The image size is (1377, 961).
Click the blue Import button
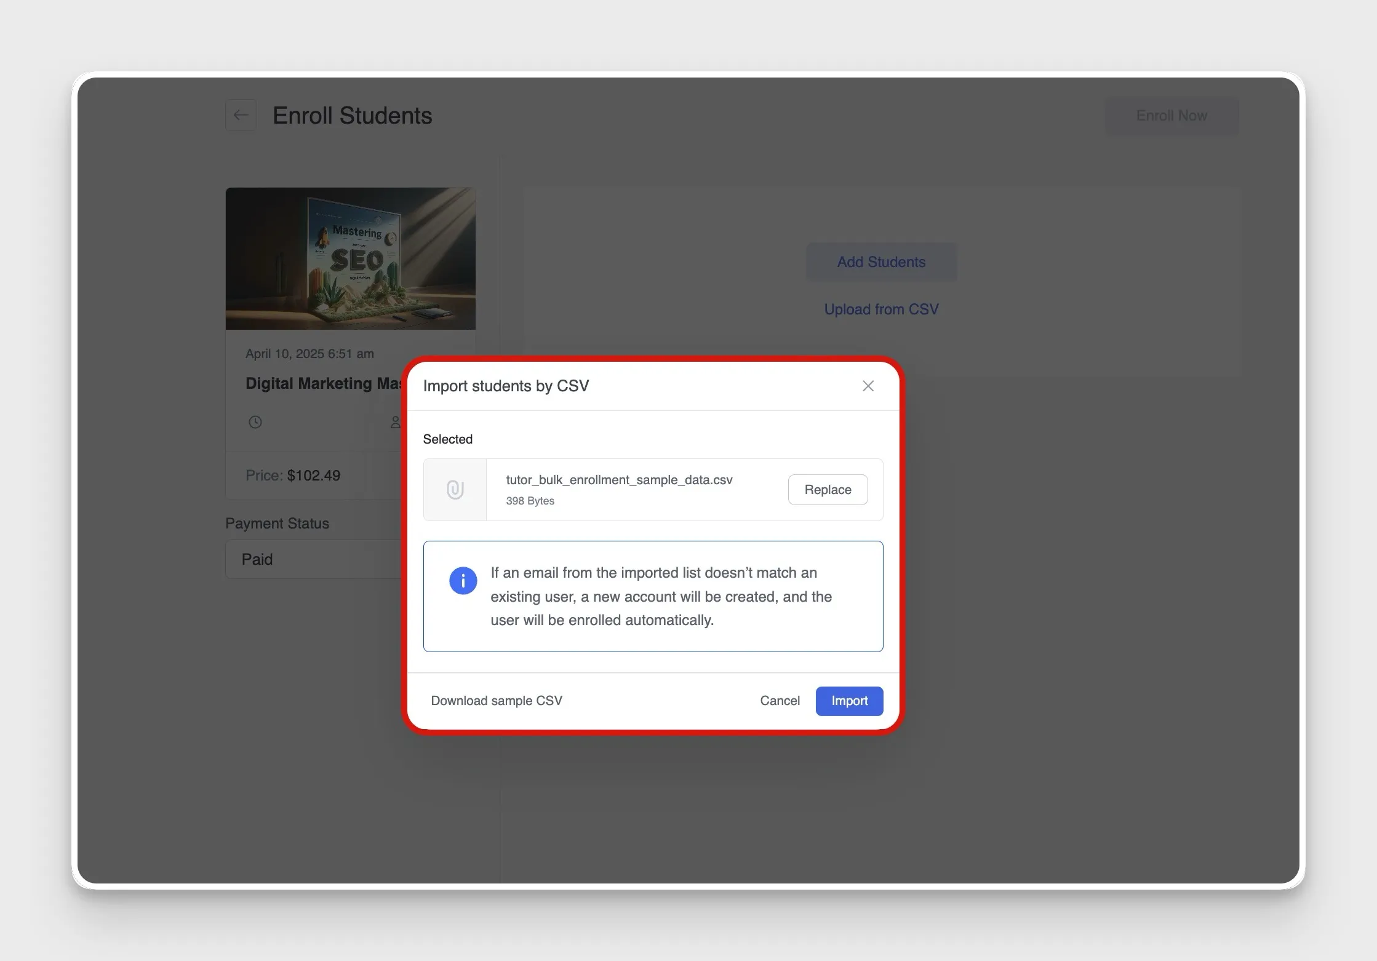tap(849, 701)
